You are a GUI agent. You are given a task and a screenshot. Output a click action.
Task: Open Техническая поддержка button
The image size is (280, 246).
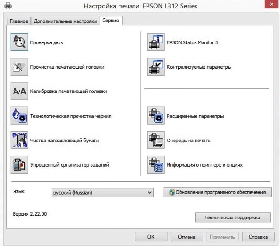233,218
